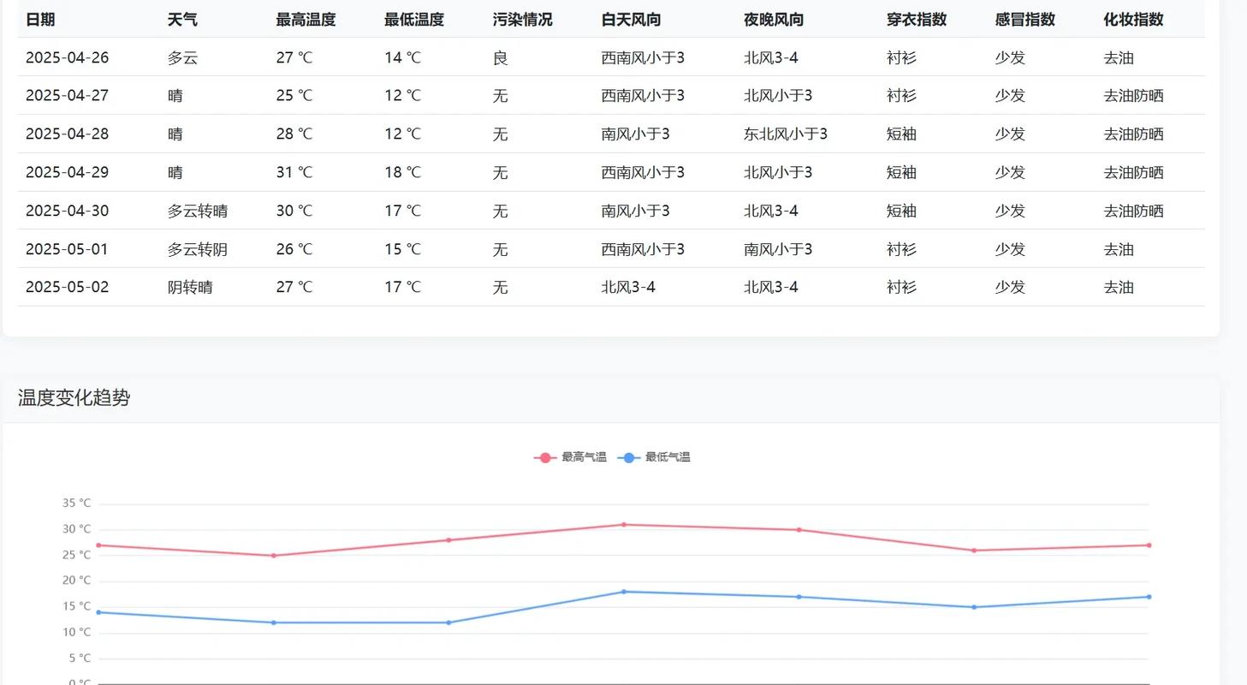1247x685 pixels.
Task: Click the peak blue point near 18 ℃
Action: click(624, 591)
